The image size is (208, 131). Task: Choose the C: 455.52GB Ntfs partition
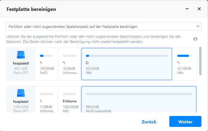[x=127, y=64]
